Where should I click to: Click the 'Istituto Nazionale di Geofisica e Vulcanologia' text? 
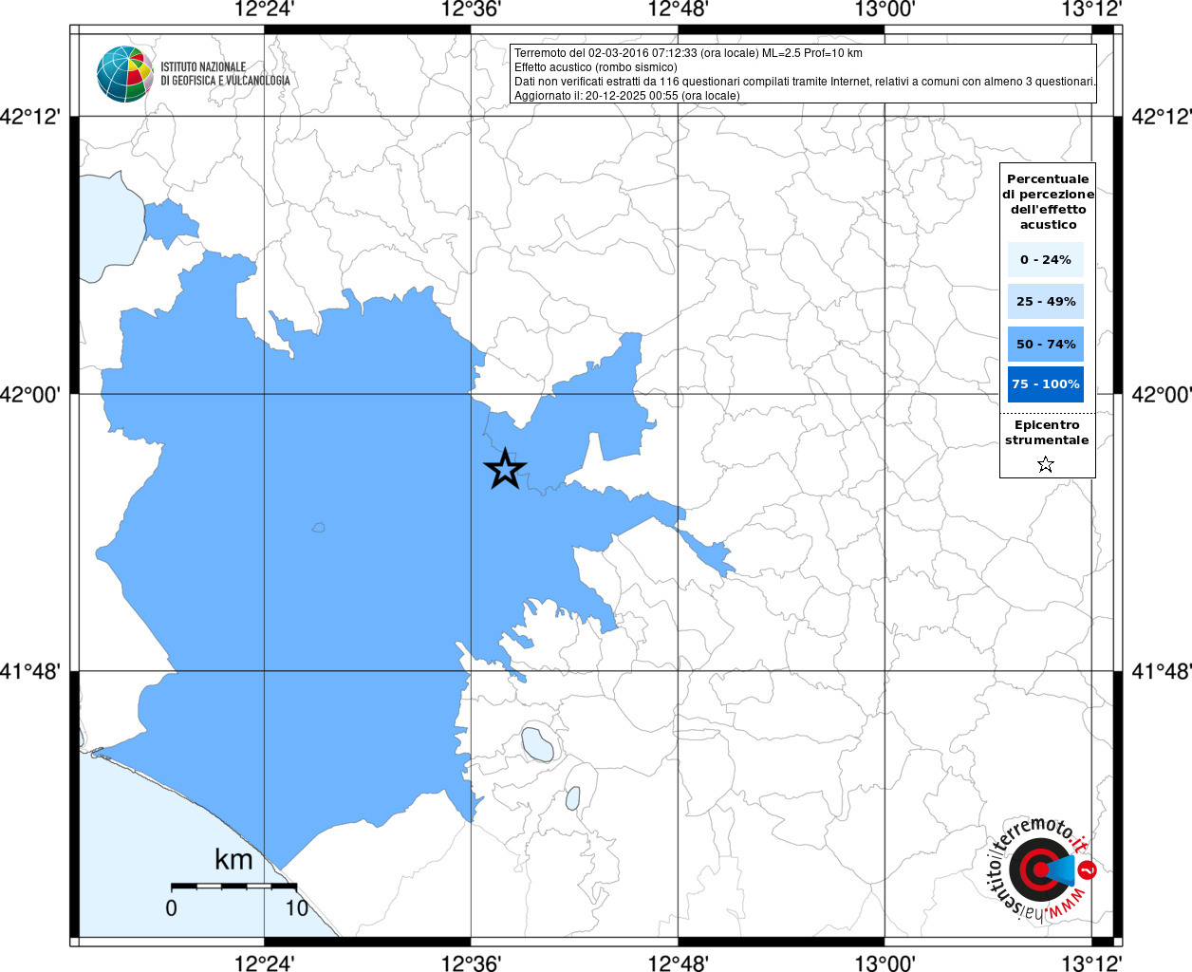225,74
